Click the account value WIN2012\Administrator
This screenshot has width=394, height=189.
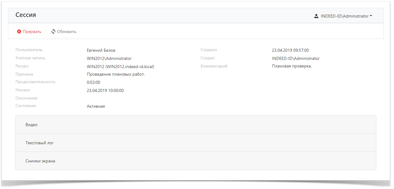(109, 58)
